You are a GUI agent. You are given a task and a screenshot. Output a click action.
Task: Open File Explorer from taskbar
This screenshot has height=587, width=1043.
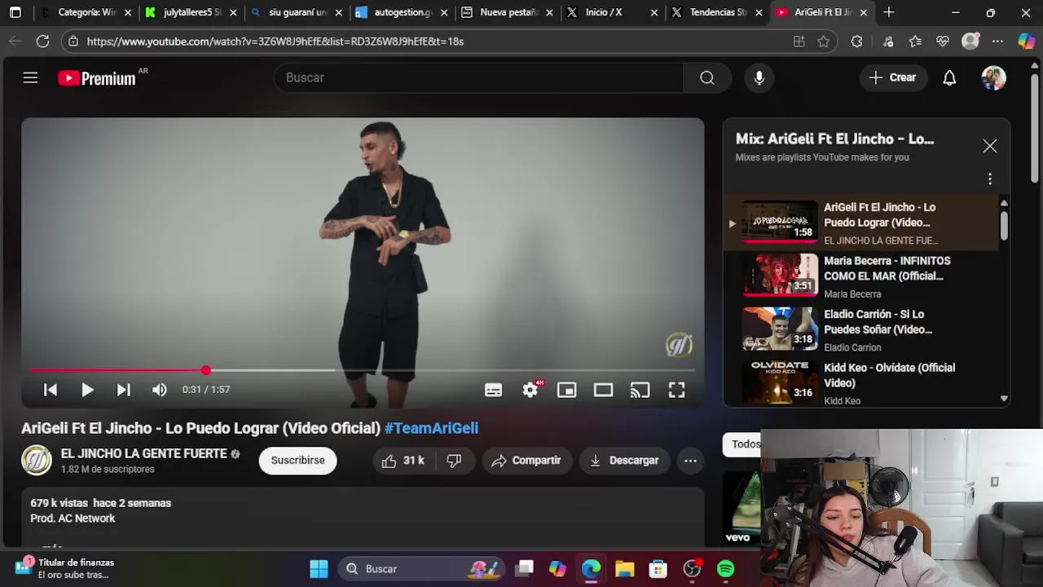coord(624,569)
